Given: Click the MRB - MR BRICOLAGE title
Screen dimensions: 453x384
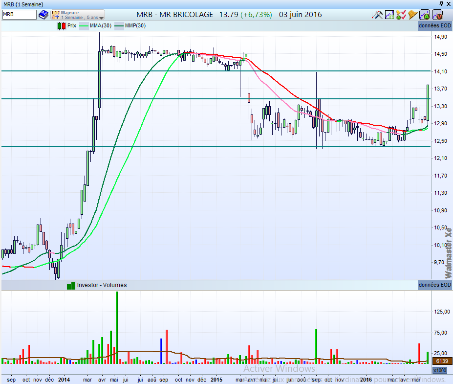Looking at the screenshot, I should tap(175, 15).
